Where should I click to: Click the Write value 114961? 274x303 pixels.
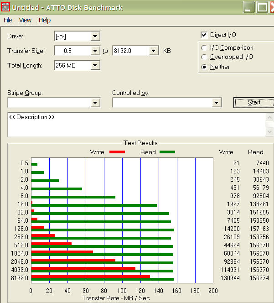[230, 270]
